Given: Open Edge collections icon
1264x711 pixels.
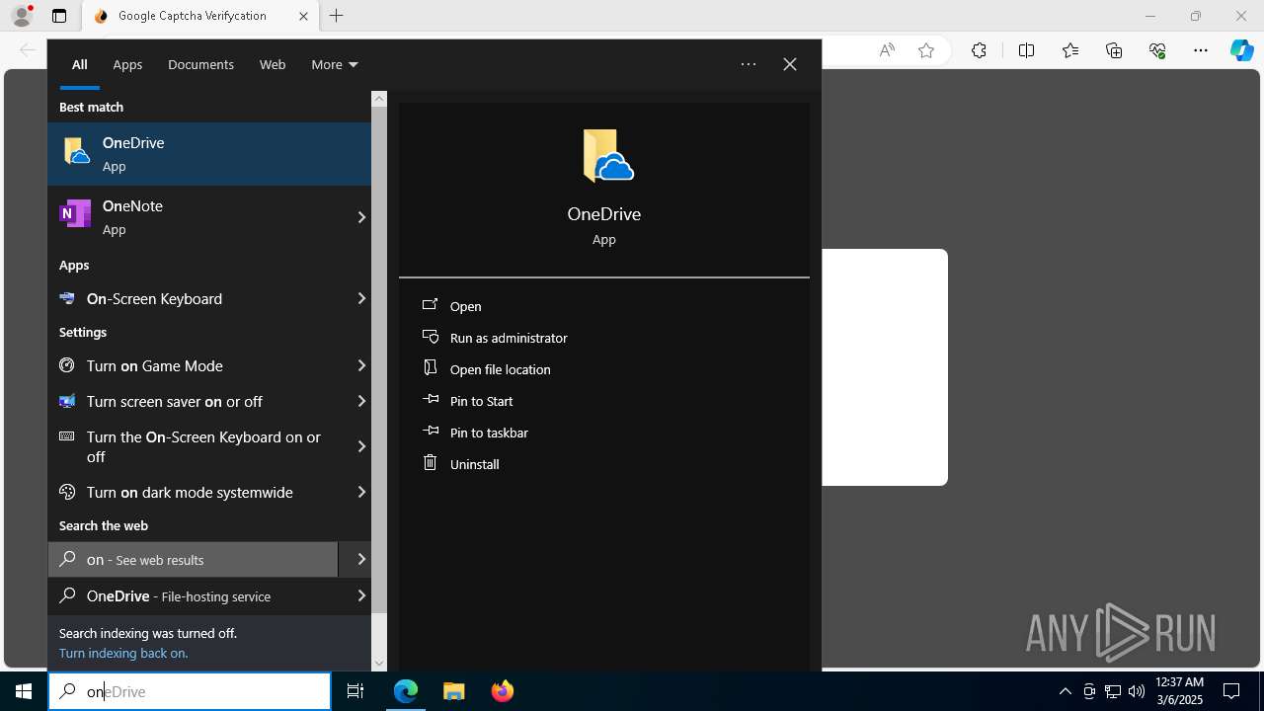Looking at the screenshot, I should pos(1114,50).
